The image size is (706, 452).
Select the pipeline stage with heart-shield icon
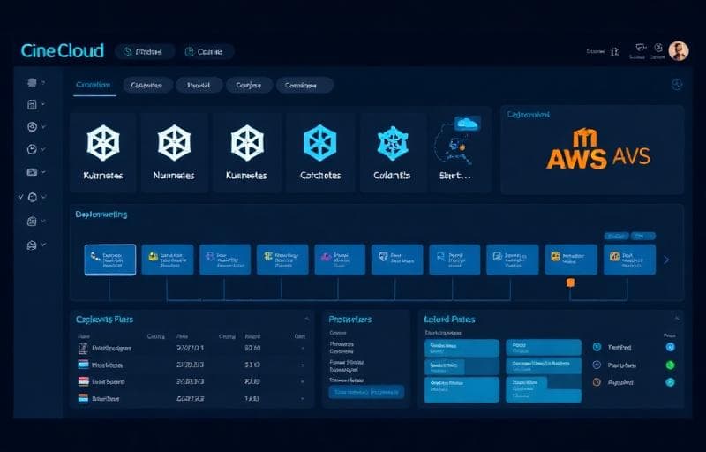point(397,260)
